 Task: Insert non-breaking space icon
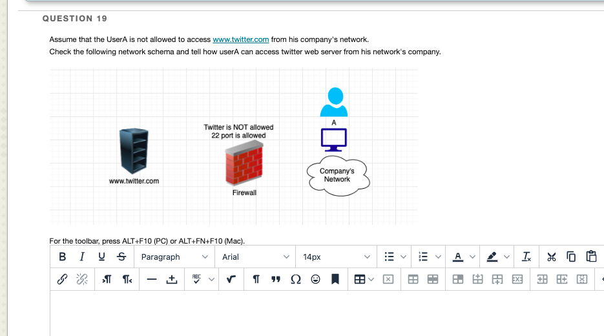[172, 279]
